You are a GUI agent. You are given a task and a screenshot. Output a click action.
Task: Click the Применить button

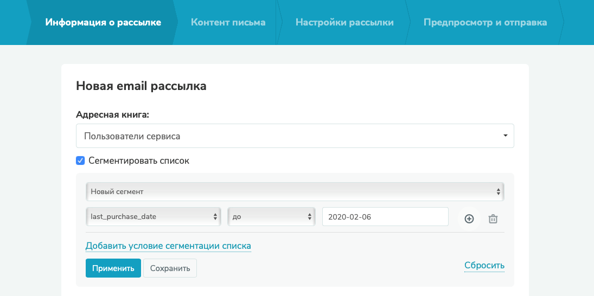(113, 268)
